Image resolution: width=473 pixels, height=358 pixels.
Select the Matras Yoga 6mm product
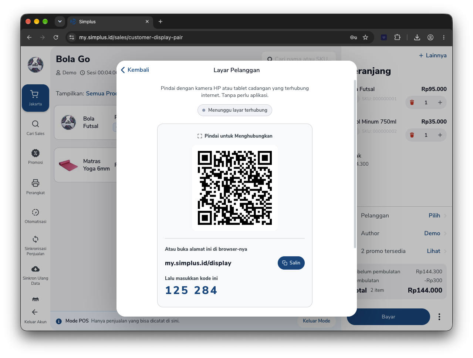pos(85,165)
